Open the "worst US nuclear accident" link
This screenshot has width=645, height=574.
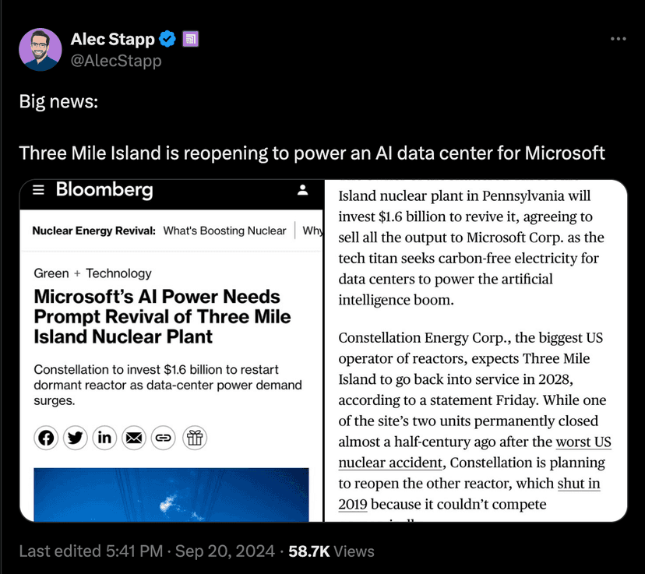pyautogui.click(x=474, y=452)
